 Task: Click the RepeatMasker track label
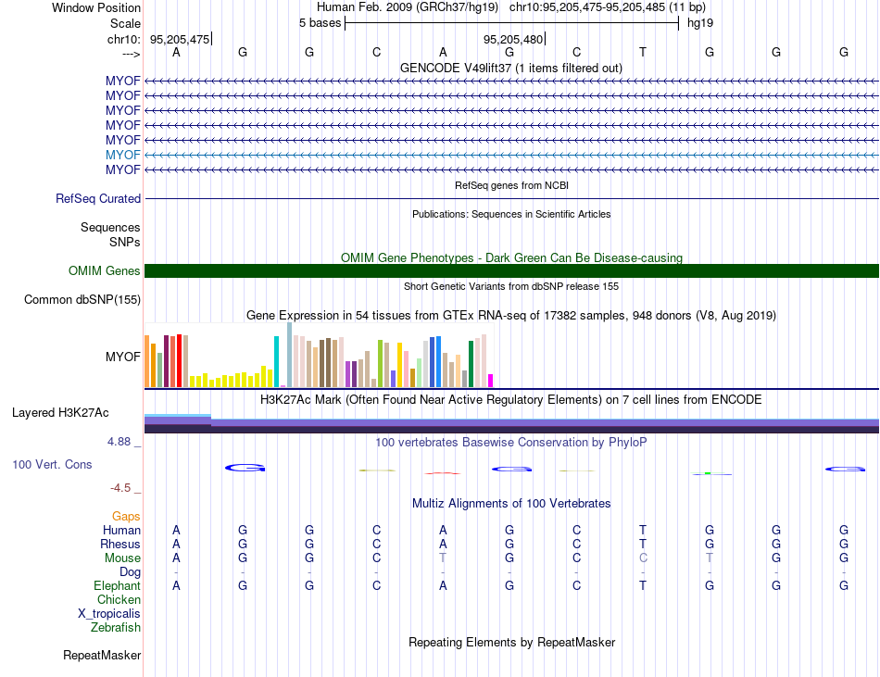point(102,655)
